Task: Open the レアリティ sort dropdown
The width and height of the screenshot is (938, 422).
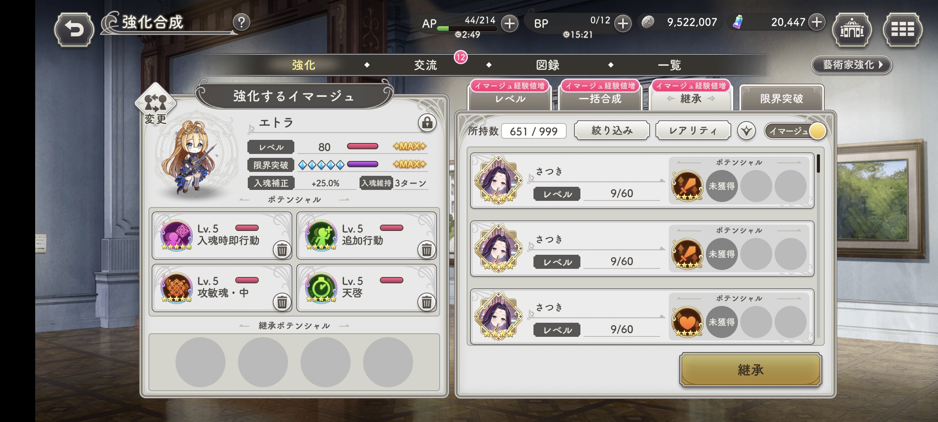Action: coord(693,131)
